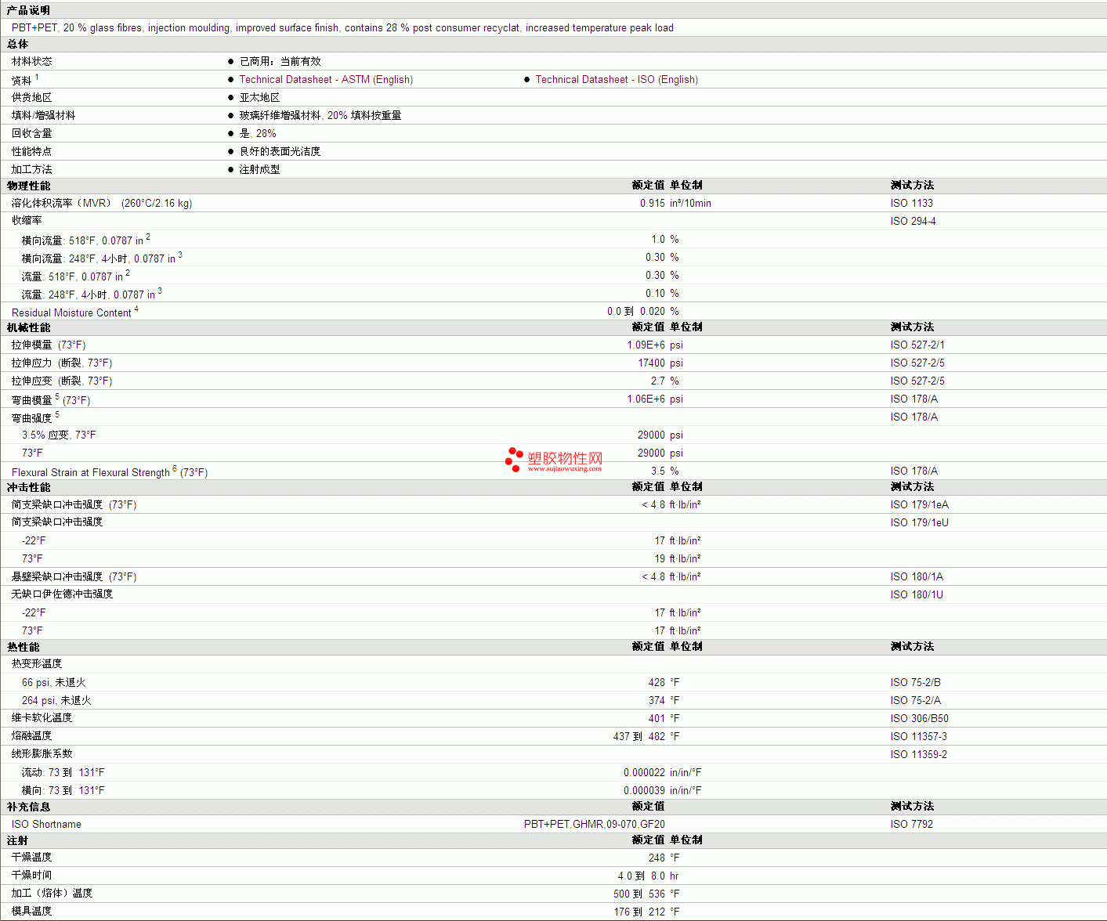Click the 玻璃纤维增强材料 20% value
Viewport: 1107px width, 921px height.
[x=320, y=115]
